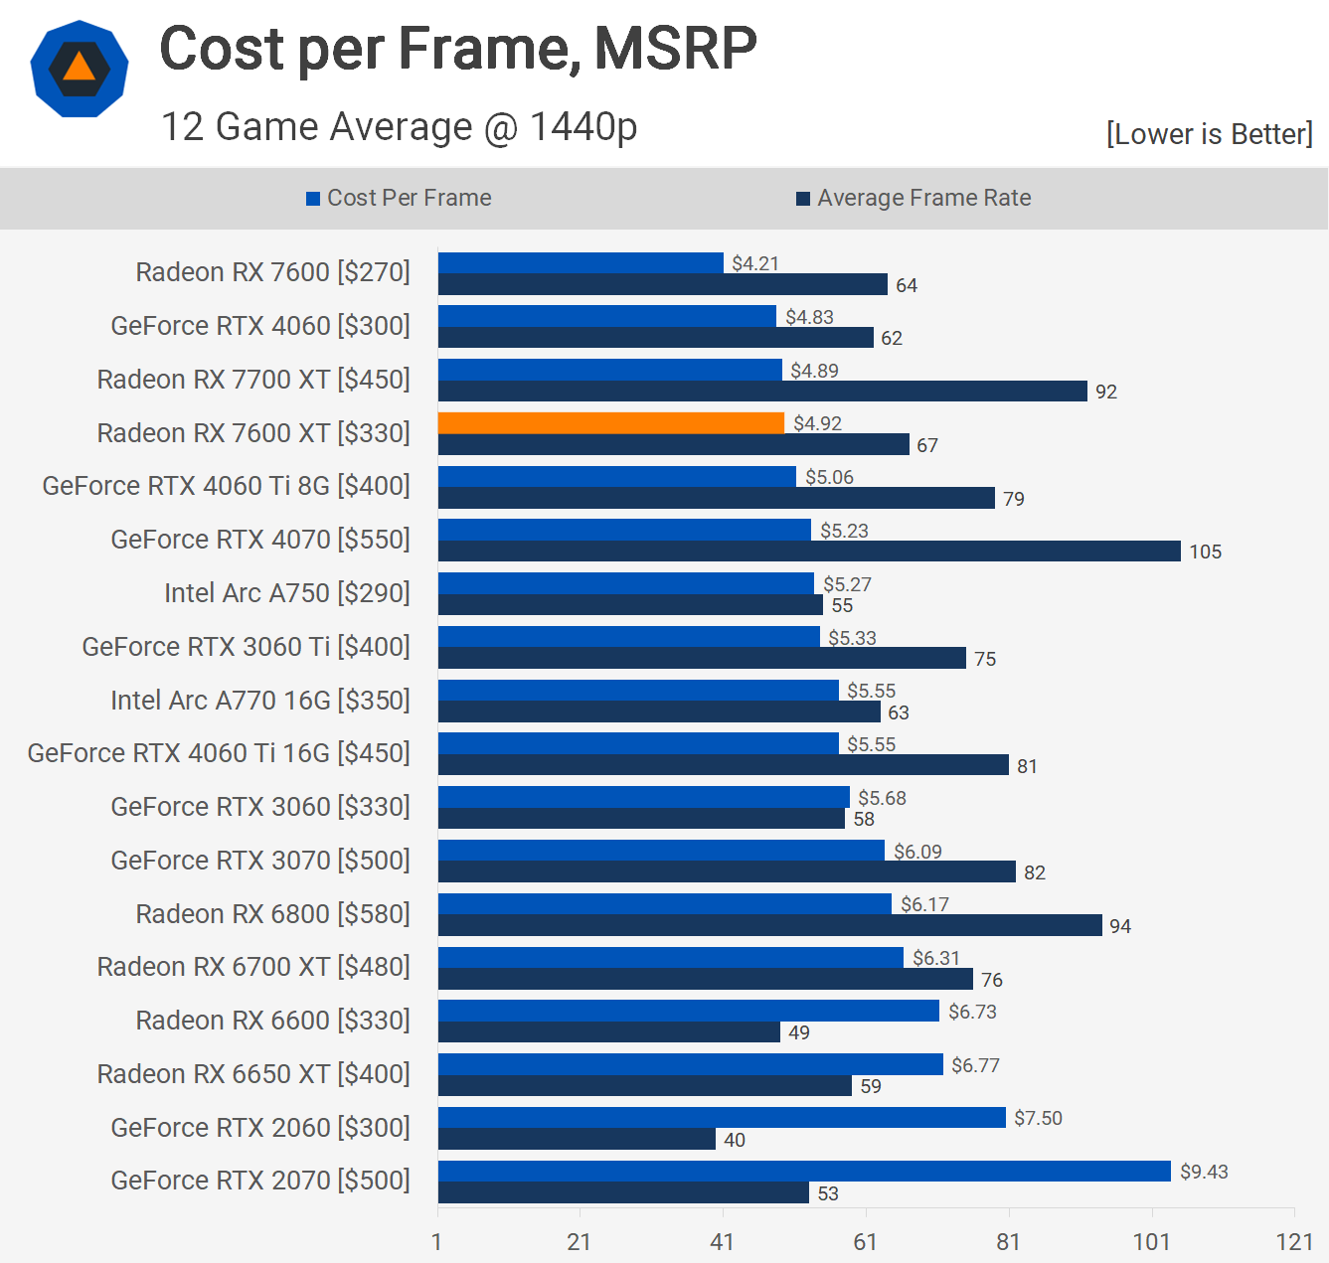Select the 'GeForce RTX 2070 [$500]' label
The width and height of the screenshot is (1329, 1263).
pyautogui.click(x=260, y=1181)
